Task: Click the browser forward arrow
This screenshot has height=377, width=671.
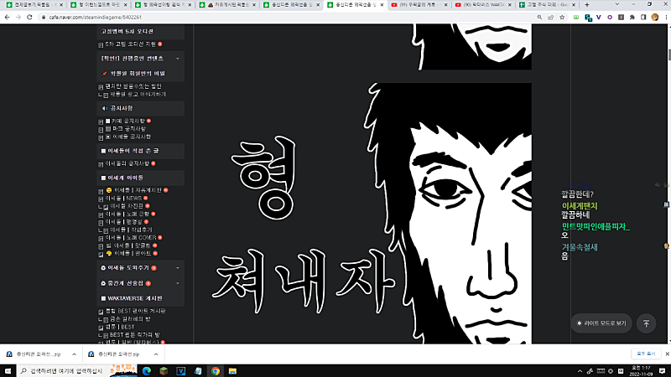Action: click(x=18, y=17)
